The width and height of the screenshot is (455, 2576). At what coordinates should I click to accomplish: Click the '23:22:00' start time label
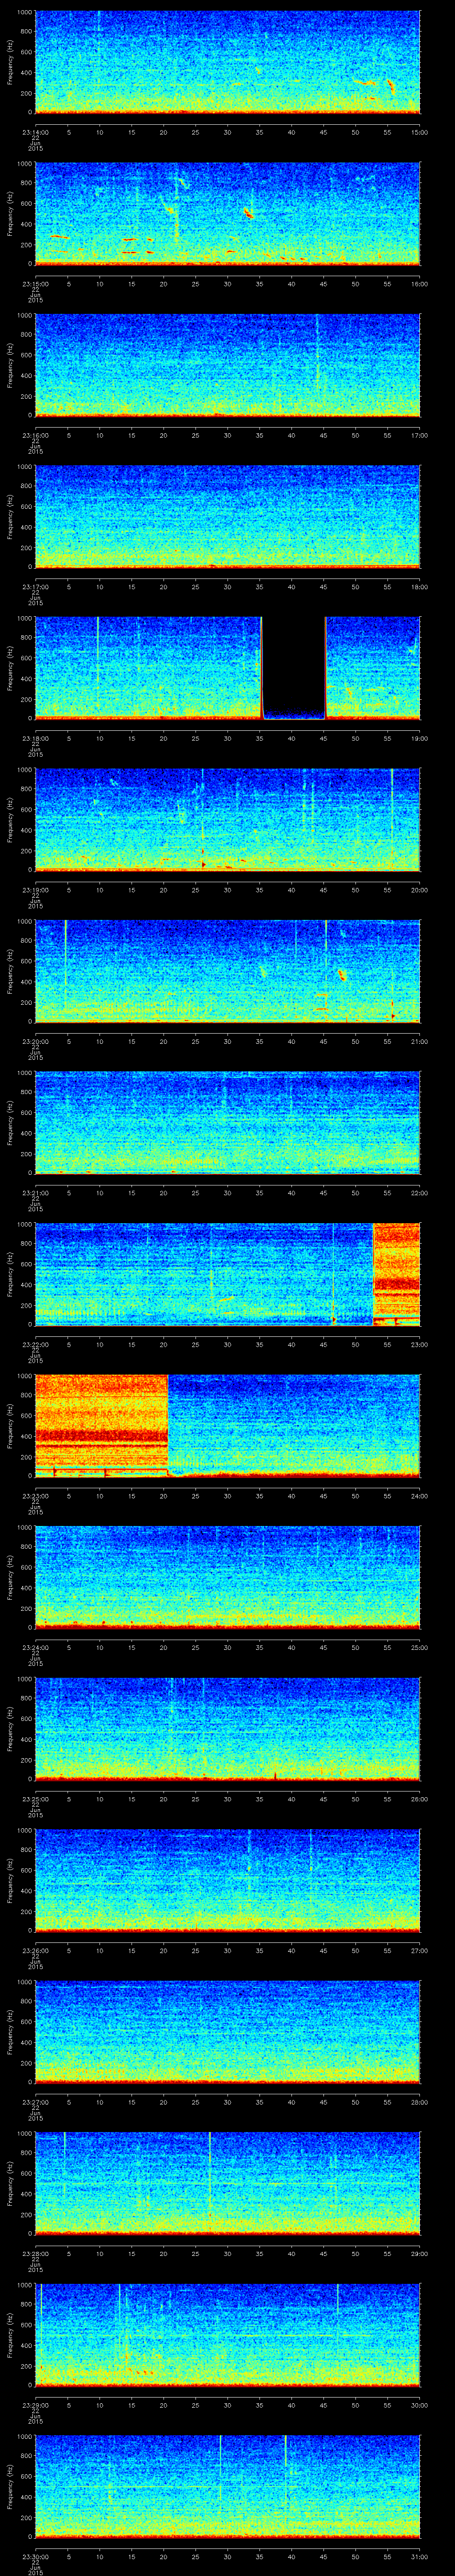[35, 1343]
